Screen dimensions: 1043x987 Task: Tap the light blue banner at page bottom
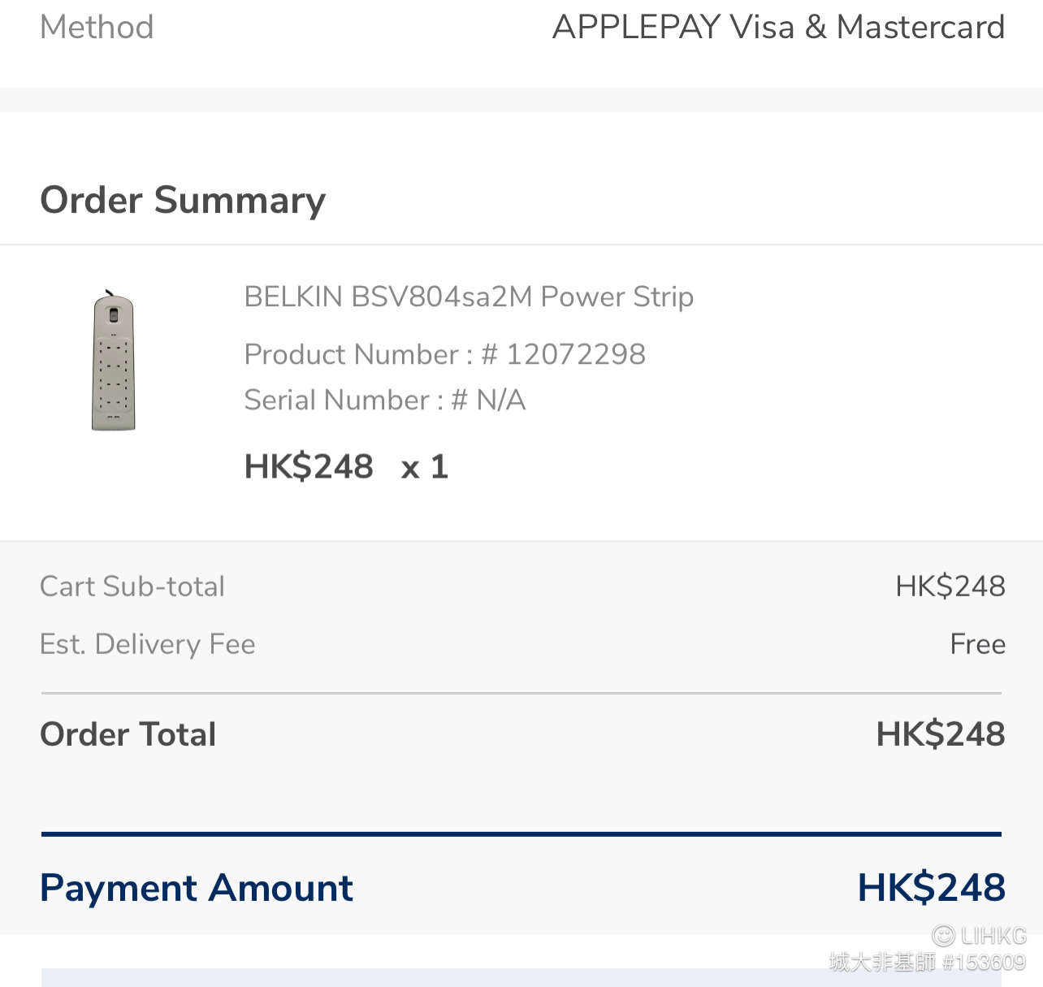pyautogui.click(x=521, y=977)
